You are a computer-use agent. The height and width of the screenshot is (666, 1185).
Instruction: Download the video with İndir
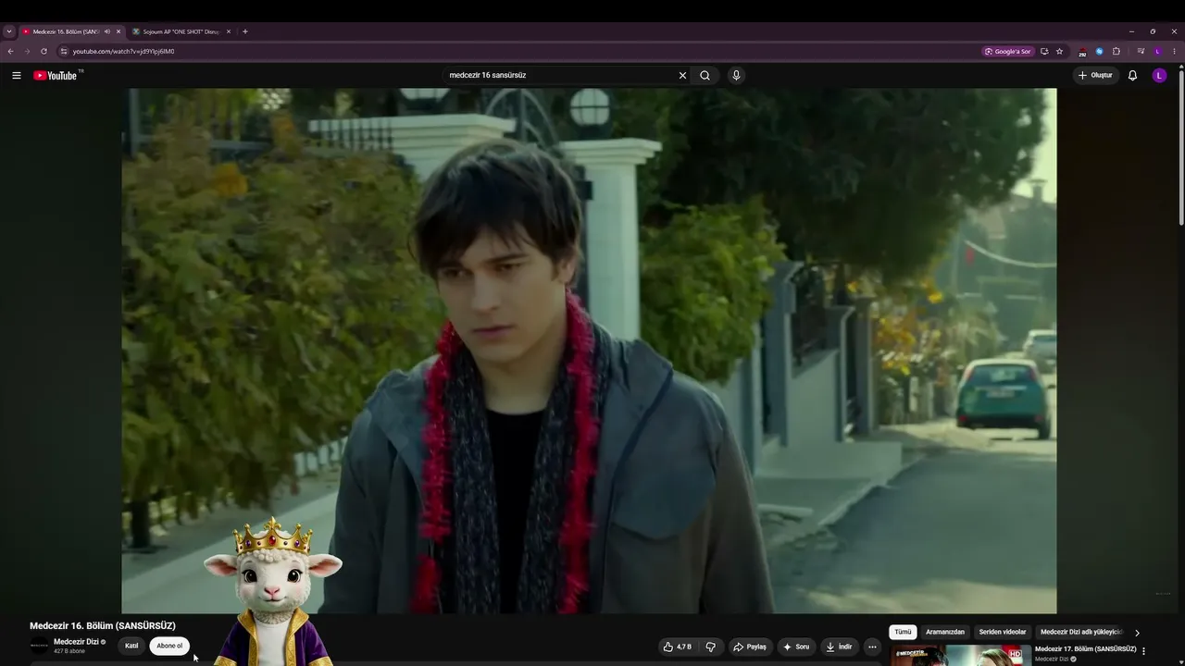[839, 647]
